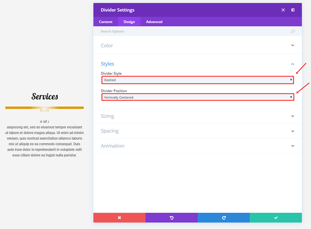Click the orange divider line in preview
The width and height of the screenshot is (311, 229).
(45, 108)
